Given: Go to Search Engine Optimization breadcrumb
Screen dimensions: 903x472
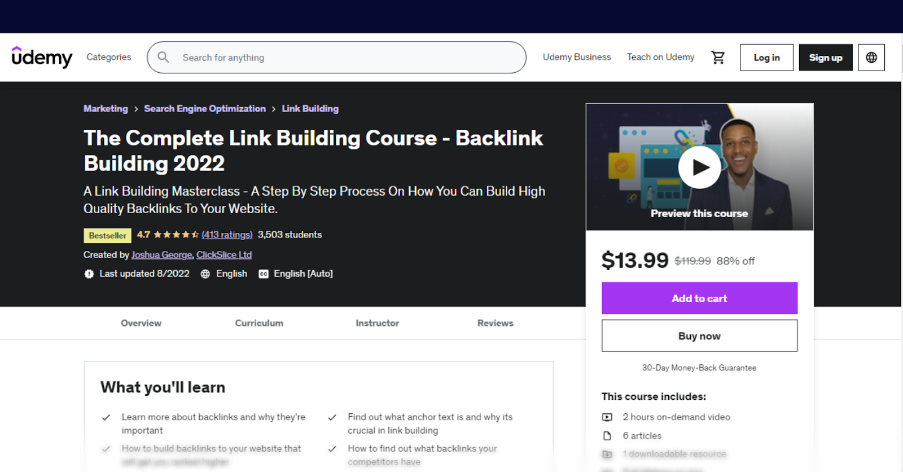Looking at the screenshot, I should click(205, 108).
